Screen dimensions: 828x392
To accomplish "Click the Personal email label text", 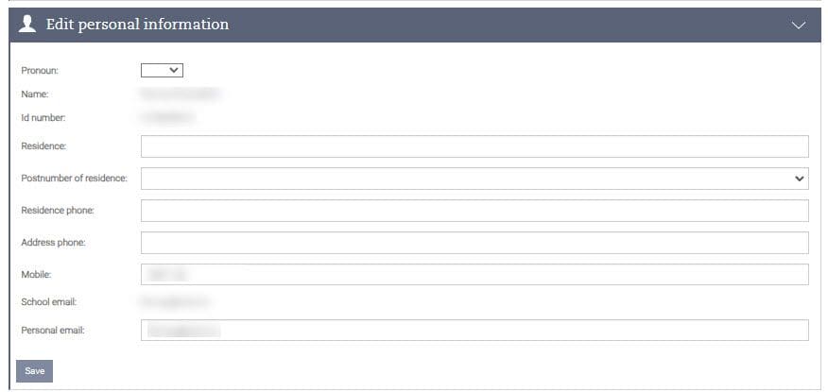I will (x=52, y=331).
